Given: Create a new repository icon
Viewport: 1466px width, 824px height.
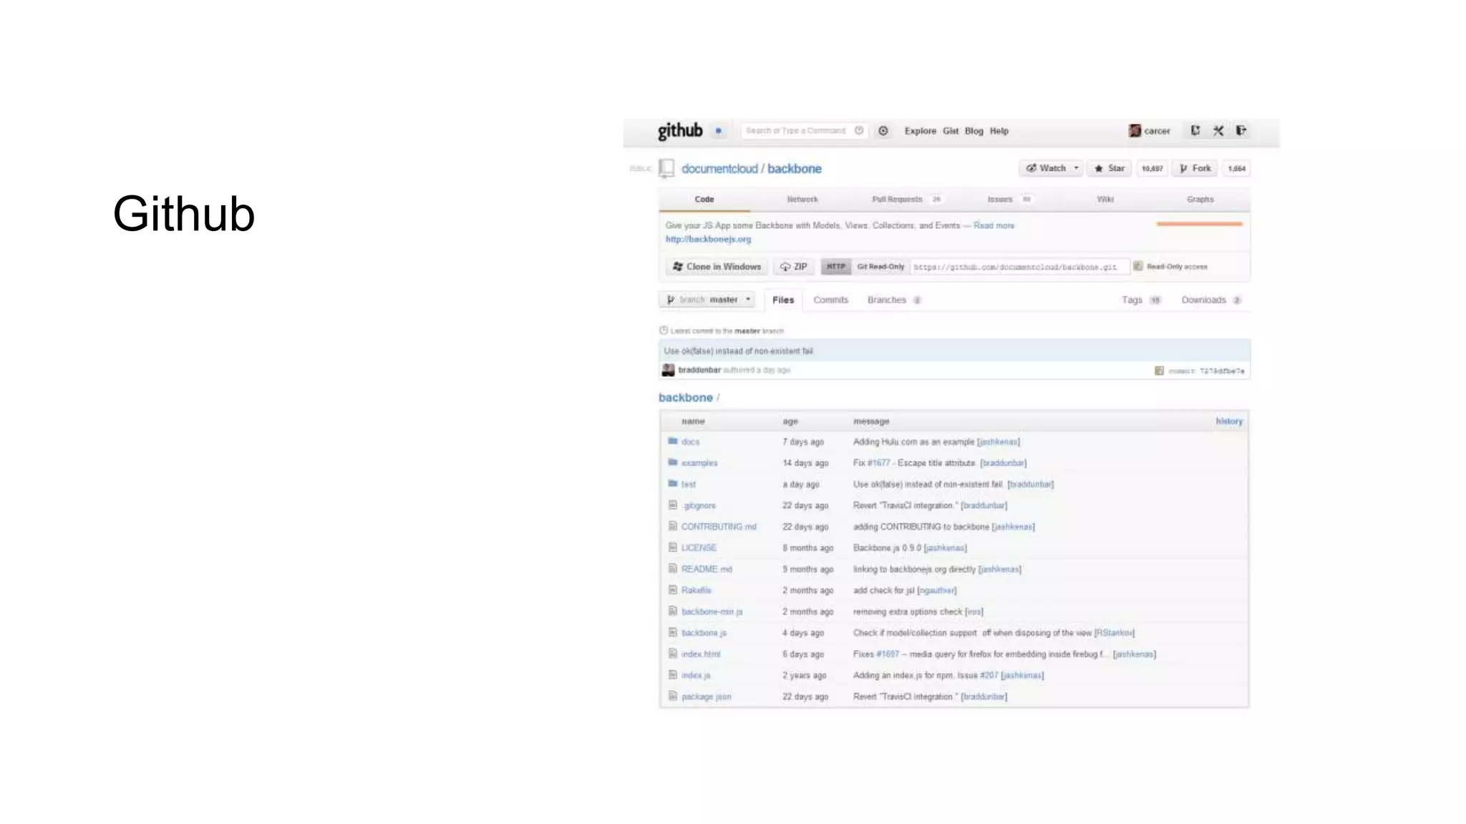Looking at the screenshot, I should [1195, 130].
